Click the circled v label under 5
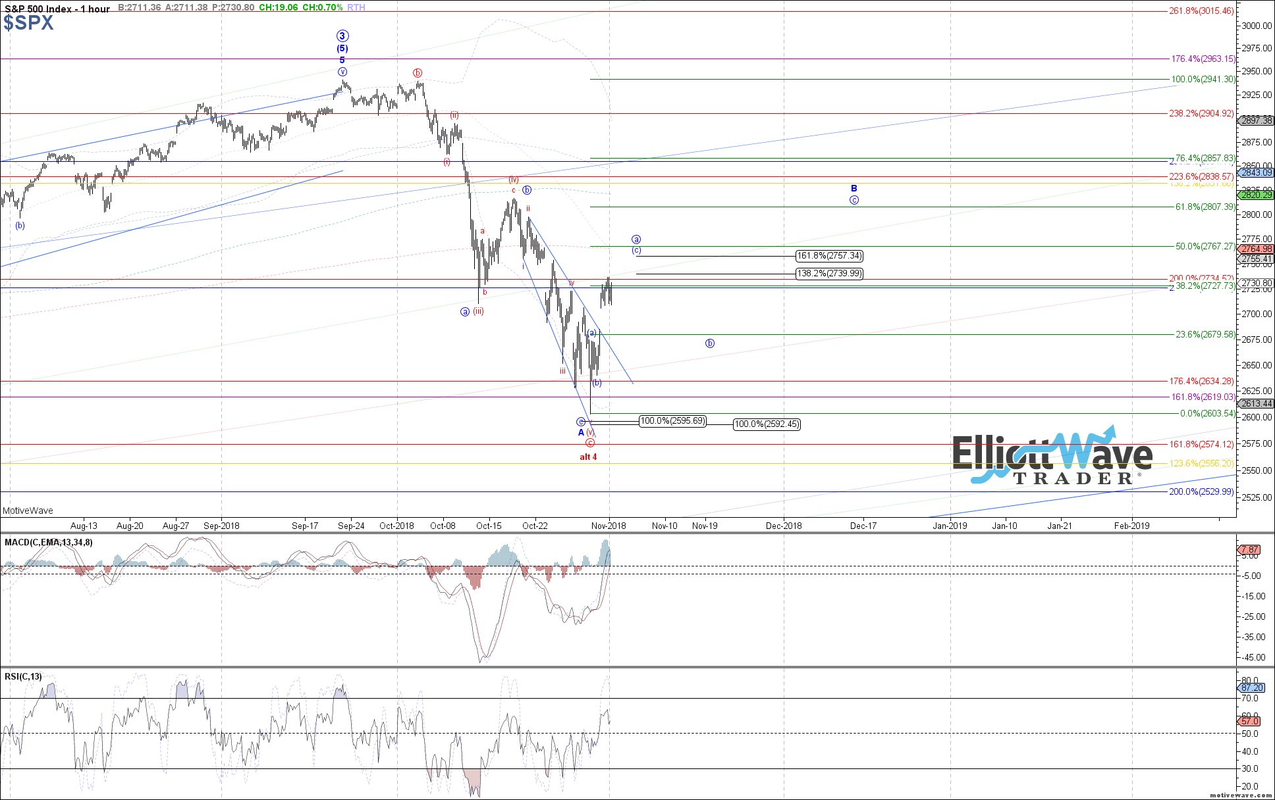This screenshot has width=1275, height=800. pos(342,72)
